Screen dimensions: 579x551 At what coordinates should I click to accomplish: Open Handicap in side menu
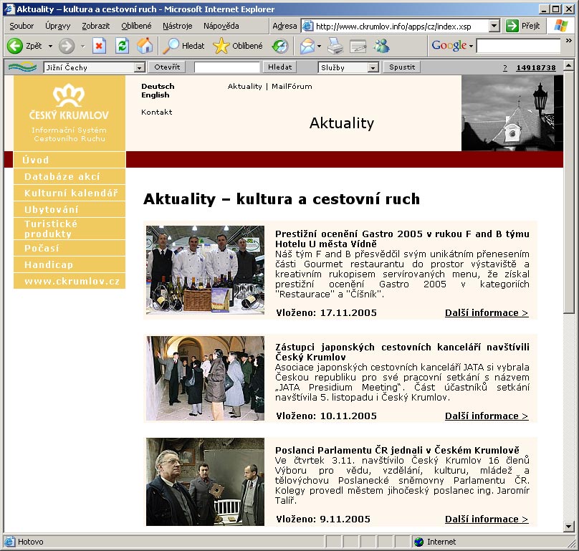coord(70,264)
